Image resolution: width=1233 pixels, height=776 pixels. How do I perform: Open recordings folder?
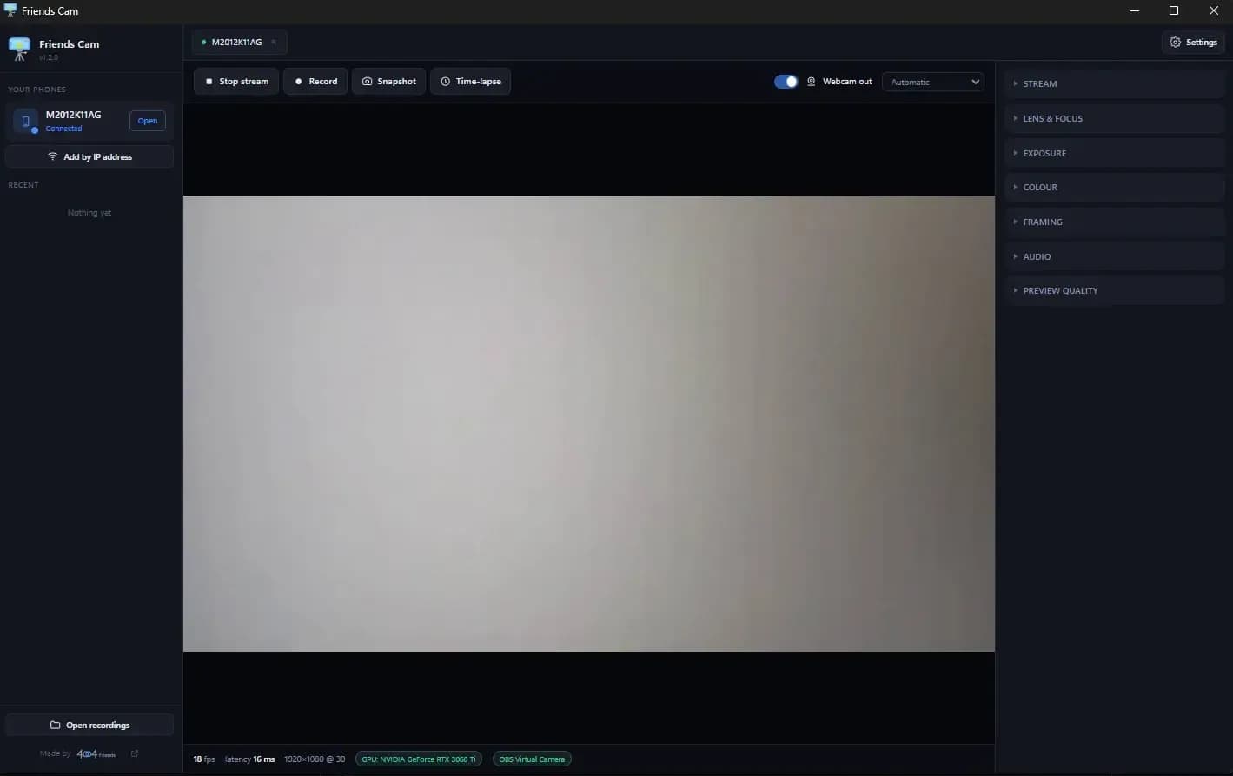pyautogui.click(x=89, y=725)
